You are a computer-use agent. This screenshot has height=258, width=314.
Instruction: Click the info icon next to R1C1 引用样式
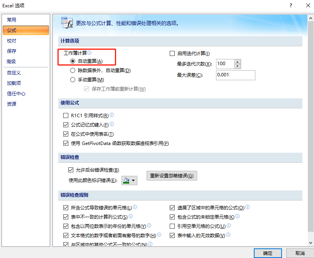coord(112,115)
